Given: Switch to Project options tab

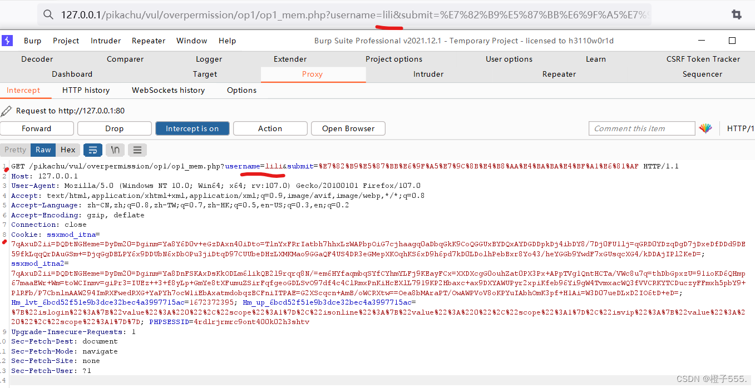Looking at the screenshot, I should (394, 59).
